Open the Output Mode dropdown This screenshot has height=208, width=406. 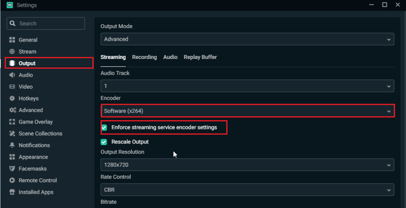tap(247, 39)
